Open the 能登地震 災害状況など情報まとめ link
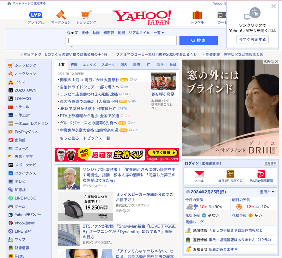 (234, 55)
